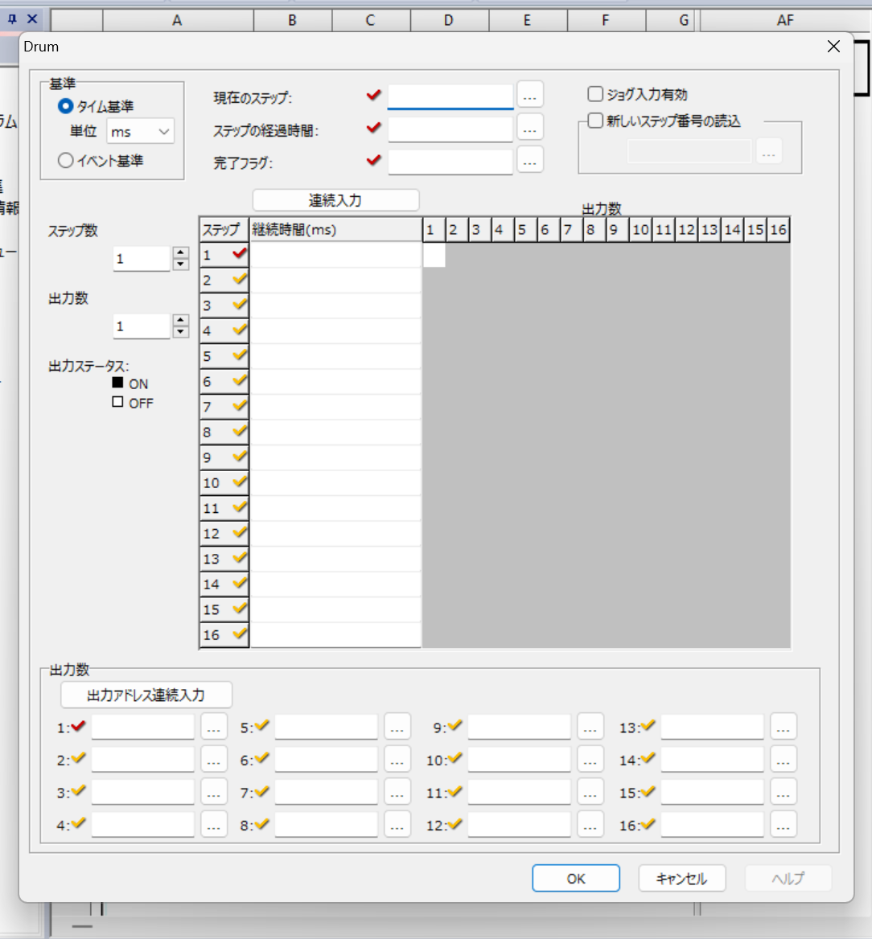Select the タイム基準 radio button
Screen dimensions: 872x939
coord(65,107)
